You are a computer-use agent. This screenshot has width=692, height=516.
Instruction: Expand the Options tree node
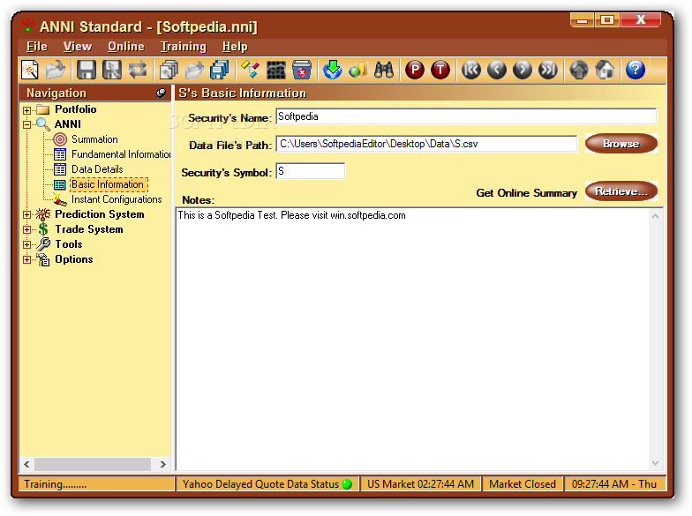click(x=26, y=259)
